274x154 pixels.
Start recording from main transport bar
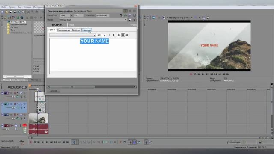point(31,142)
